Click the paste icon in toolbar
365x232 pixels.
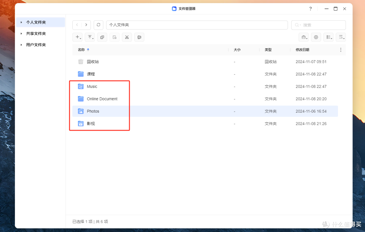point(114,37)
